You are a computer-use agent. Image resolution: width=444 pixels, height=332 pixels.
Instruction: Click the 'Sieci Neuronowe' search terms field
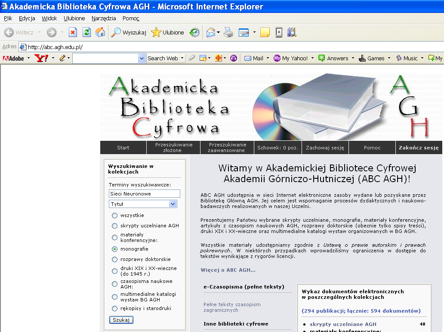pyautogui.click(x=145, y=194)
